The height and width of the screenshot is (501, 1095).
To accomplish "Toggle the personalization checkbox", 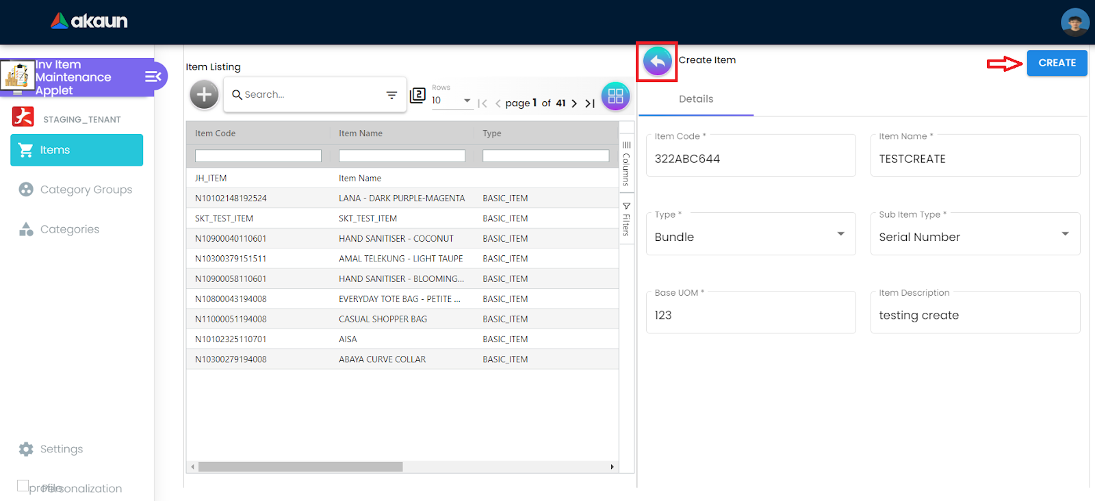I will point(23,486).
